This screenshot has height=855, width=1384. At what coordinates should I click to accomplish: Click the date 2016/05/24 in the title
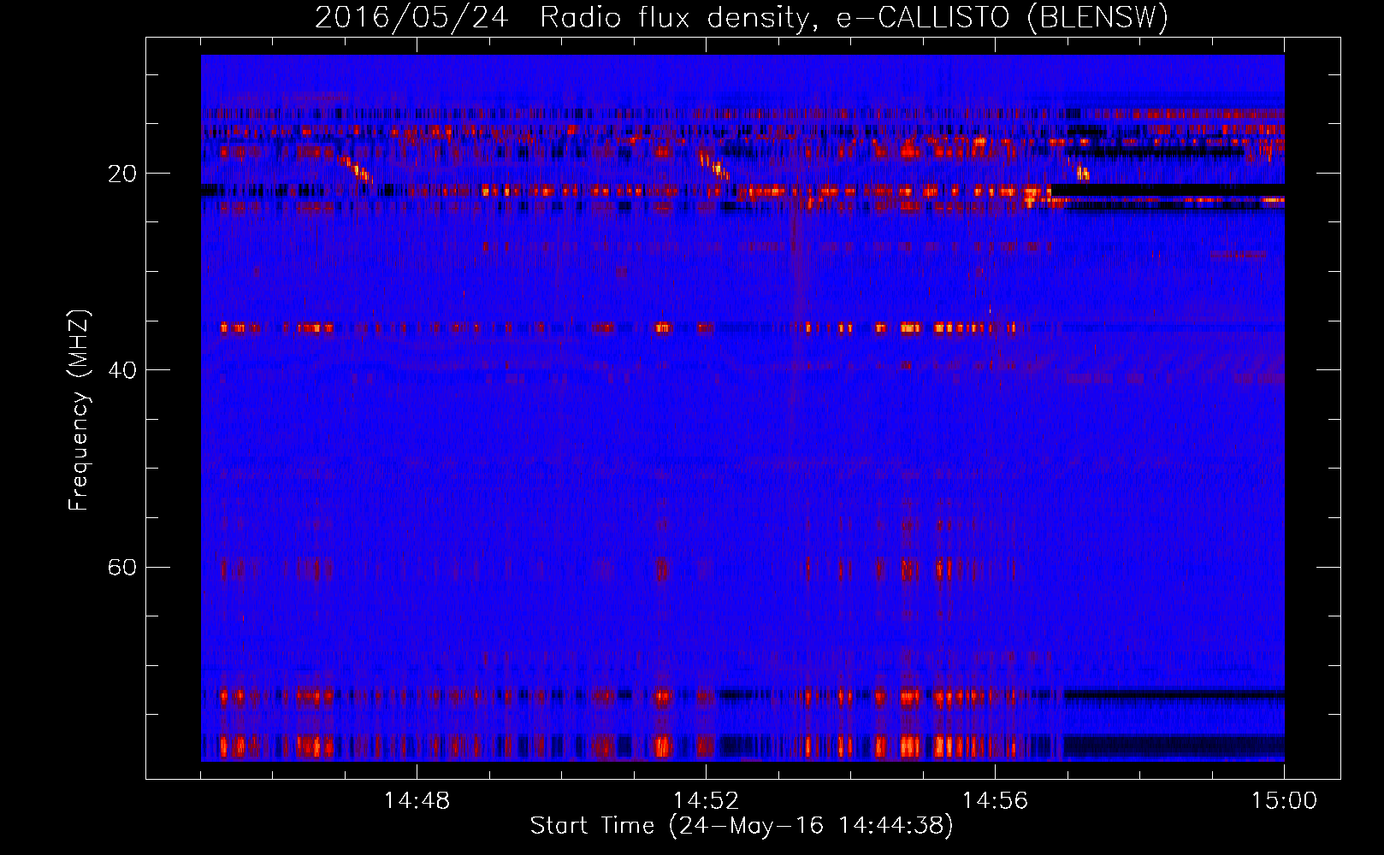(411, 17)
